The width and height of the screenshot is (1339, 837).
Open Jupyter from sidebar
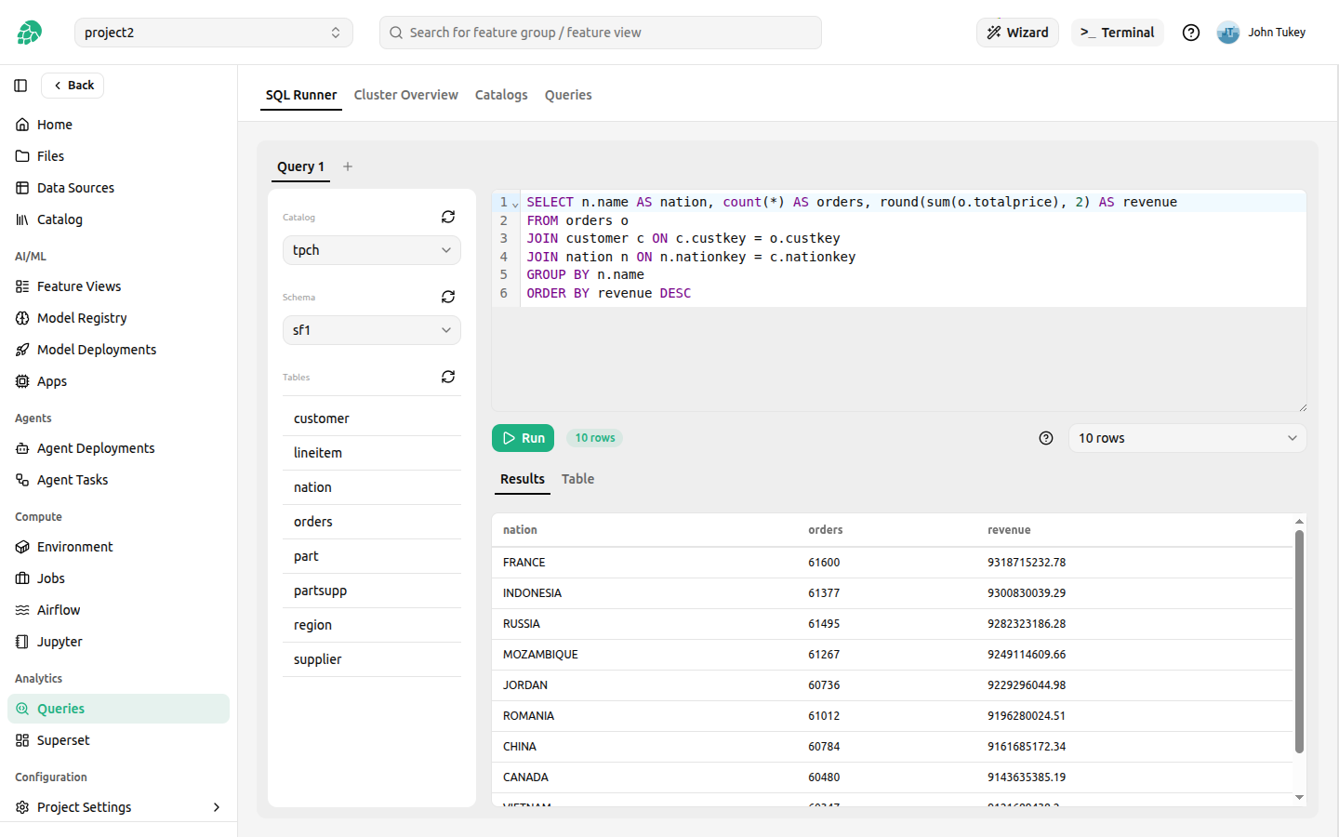tap(118, 642)
